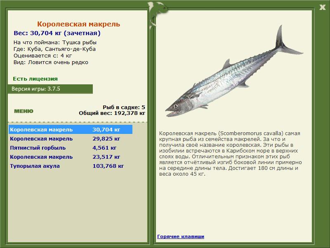This screenshot has width=330, height=248.
Task: Click the Вид: Ловится очень редко line
Action: coord(51,62)
